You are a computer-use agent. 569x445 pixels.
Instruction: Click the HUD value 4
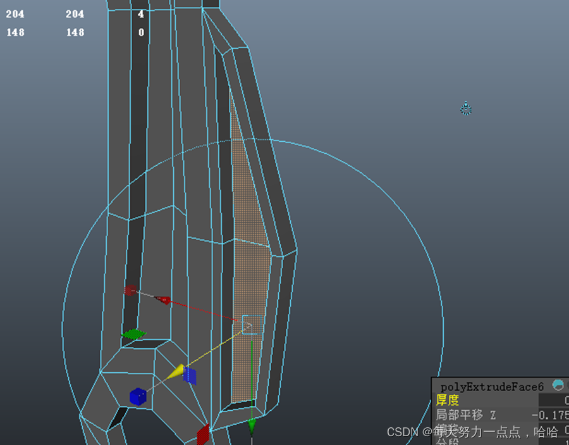pos(141,14)
